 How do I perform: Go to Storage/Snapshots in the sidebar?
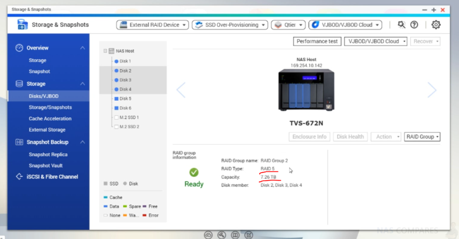[x=50, y=107]
